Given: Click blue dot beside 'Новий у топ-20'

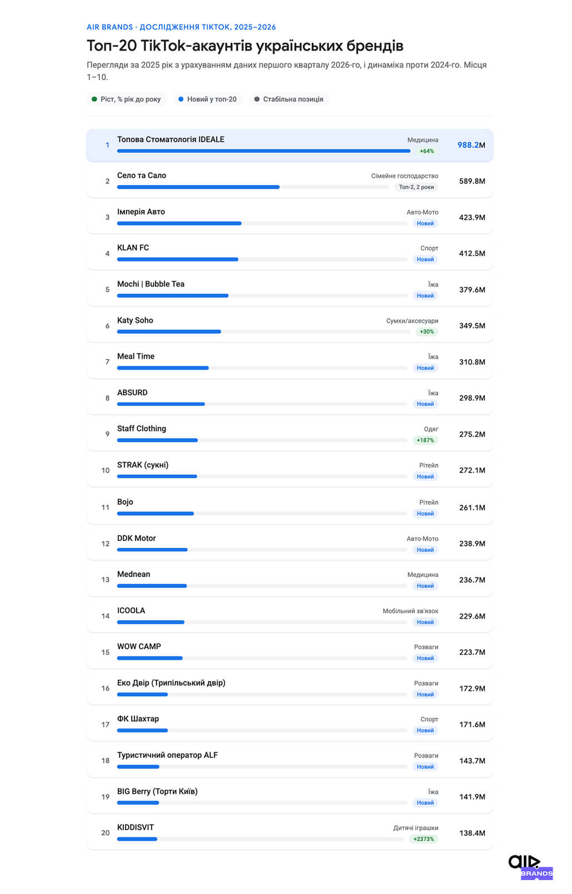Looking at the screenshot, I should coord(181,99).
